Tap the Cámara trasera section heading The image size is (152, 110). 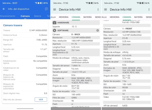pyautogui.click(x=13, y=25)
